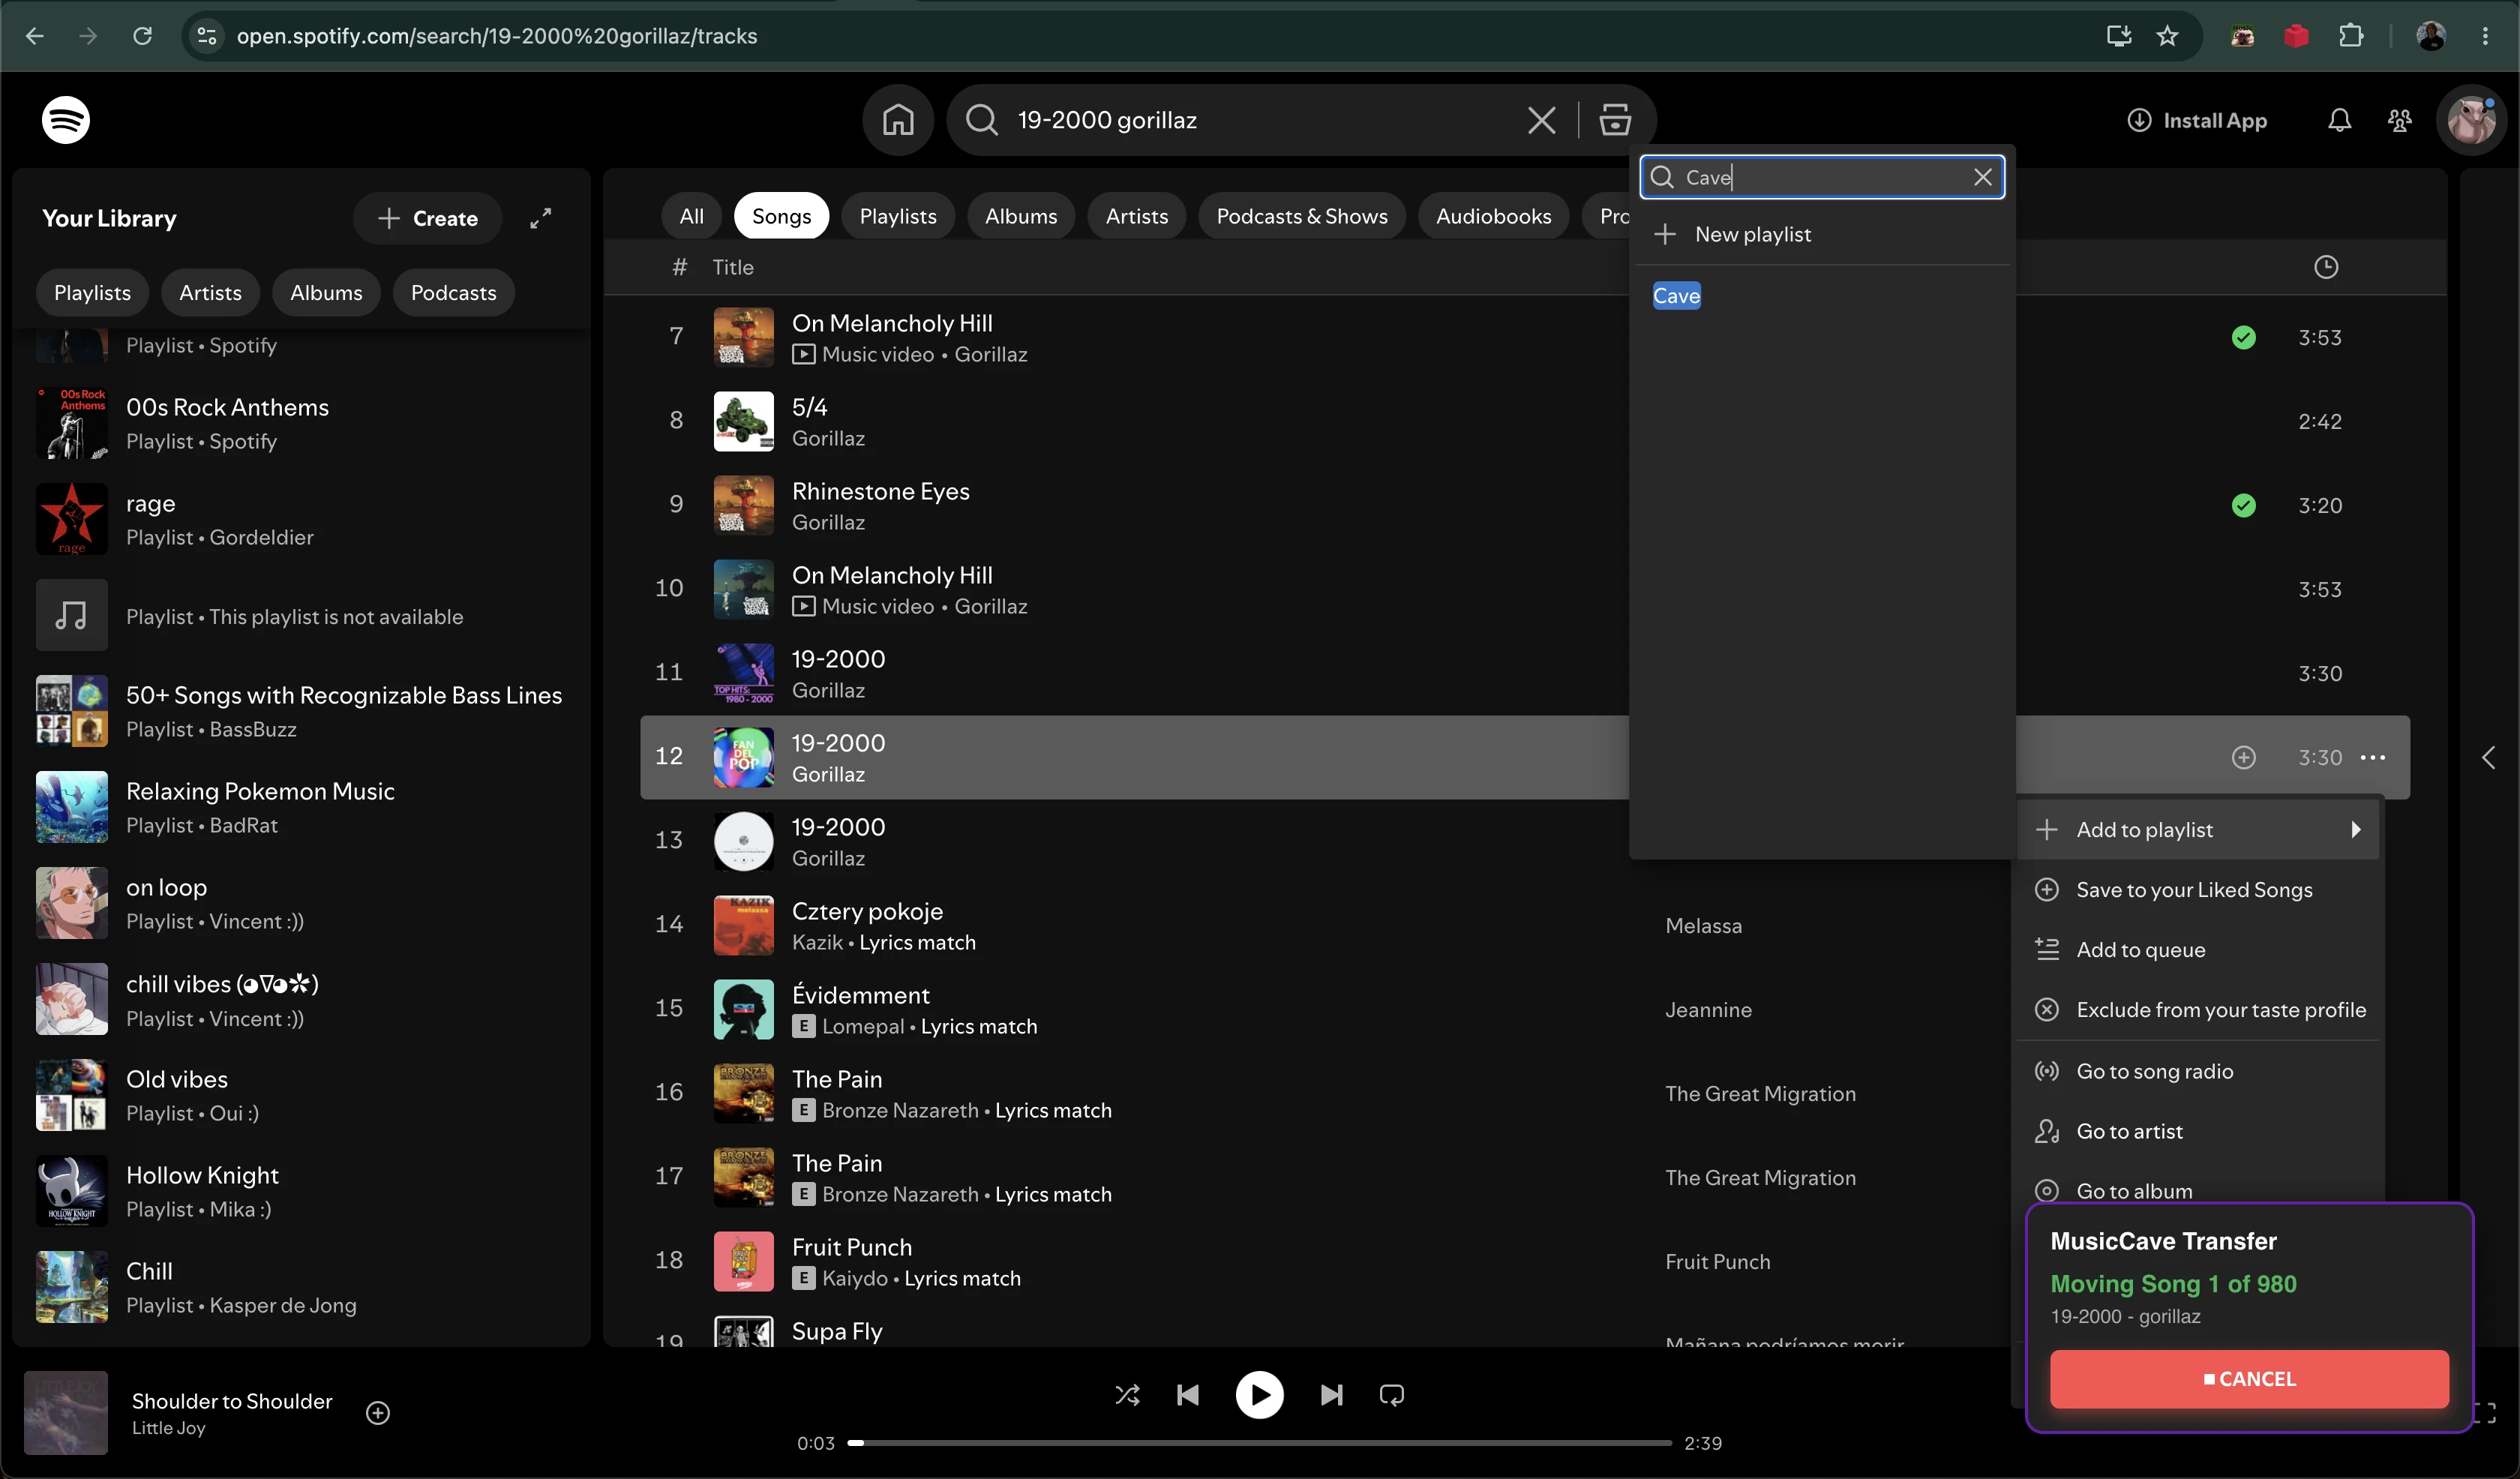The height and width of the screenshot is (1479, 2520).
Task: Skip to the previous track
Action: (1188, 1395)
